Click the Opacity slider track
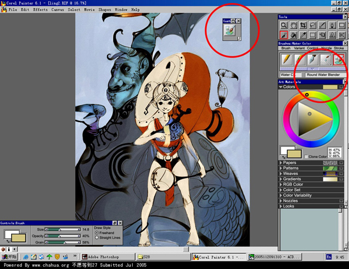Image resolution: width=349 pixels, height=269 pixels. [63, 236]
